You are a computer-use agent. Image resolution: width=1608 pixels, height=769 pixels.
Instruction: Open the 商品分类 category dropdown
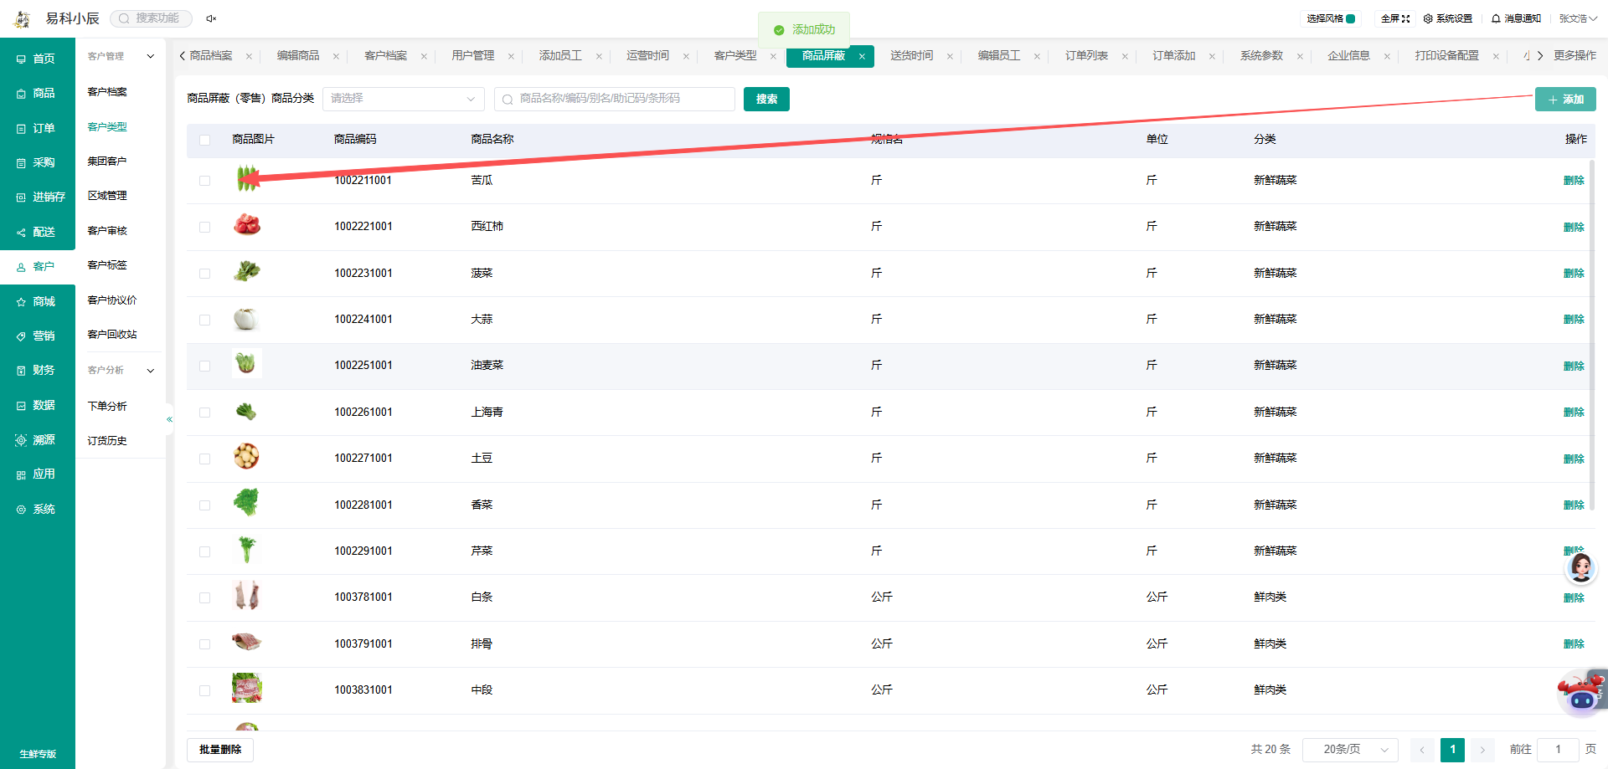coord(404,99)
